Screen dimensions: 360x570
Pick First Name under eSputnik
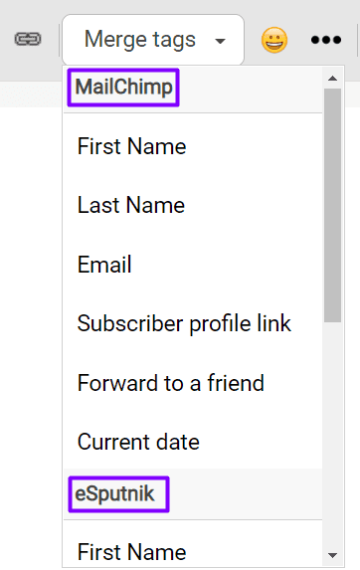(x=193, y=551)
